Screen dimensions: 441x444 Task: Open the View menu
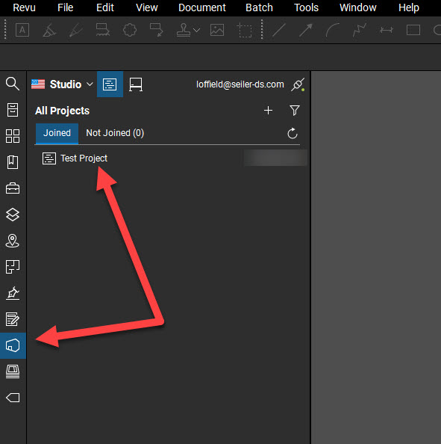146,7
